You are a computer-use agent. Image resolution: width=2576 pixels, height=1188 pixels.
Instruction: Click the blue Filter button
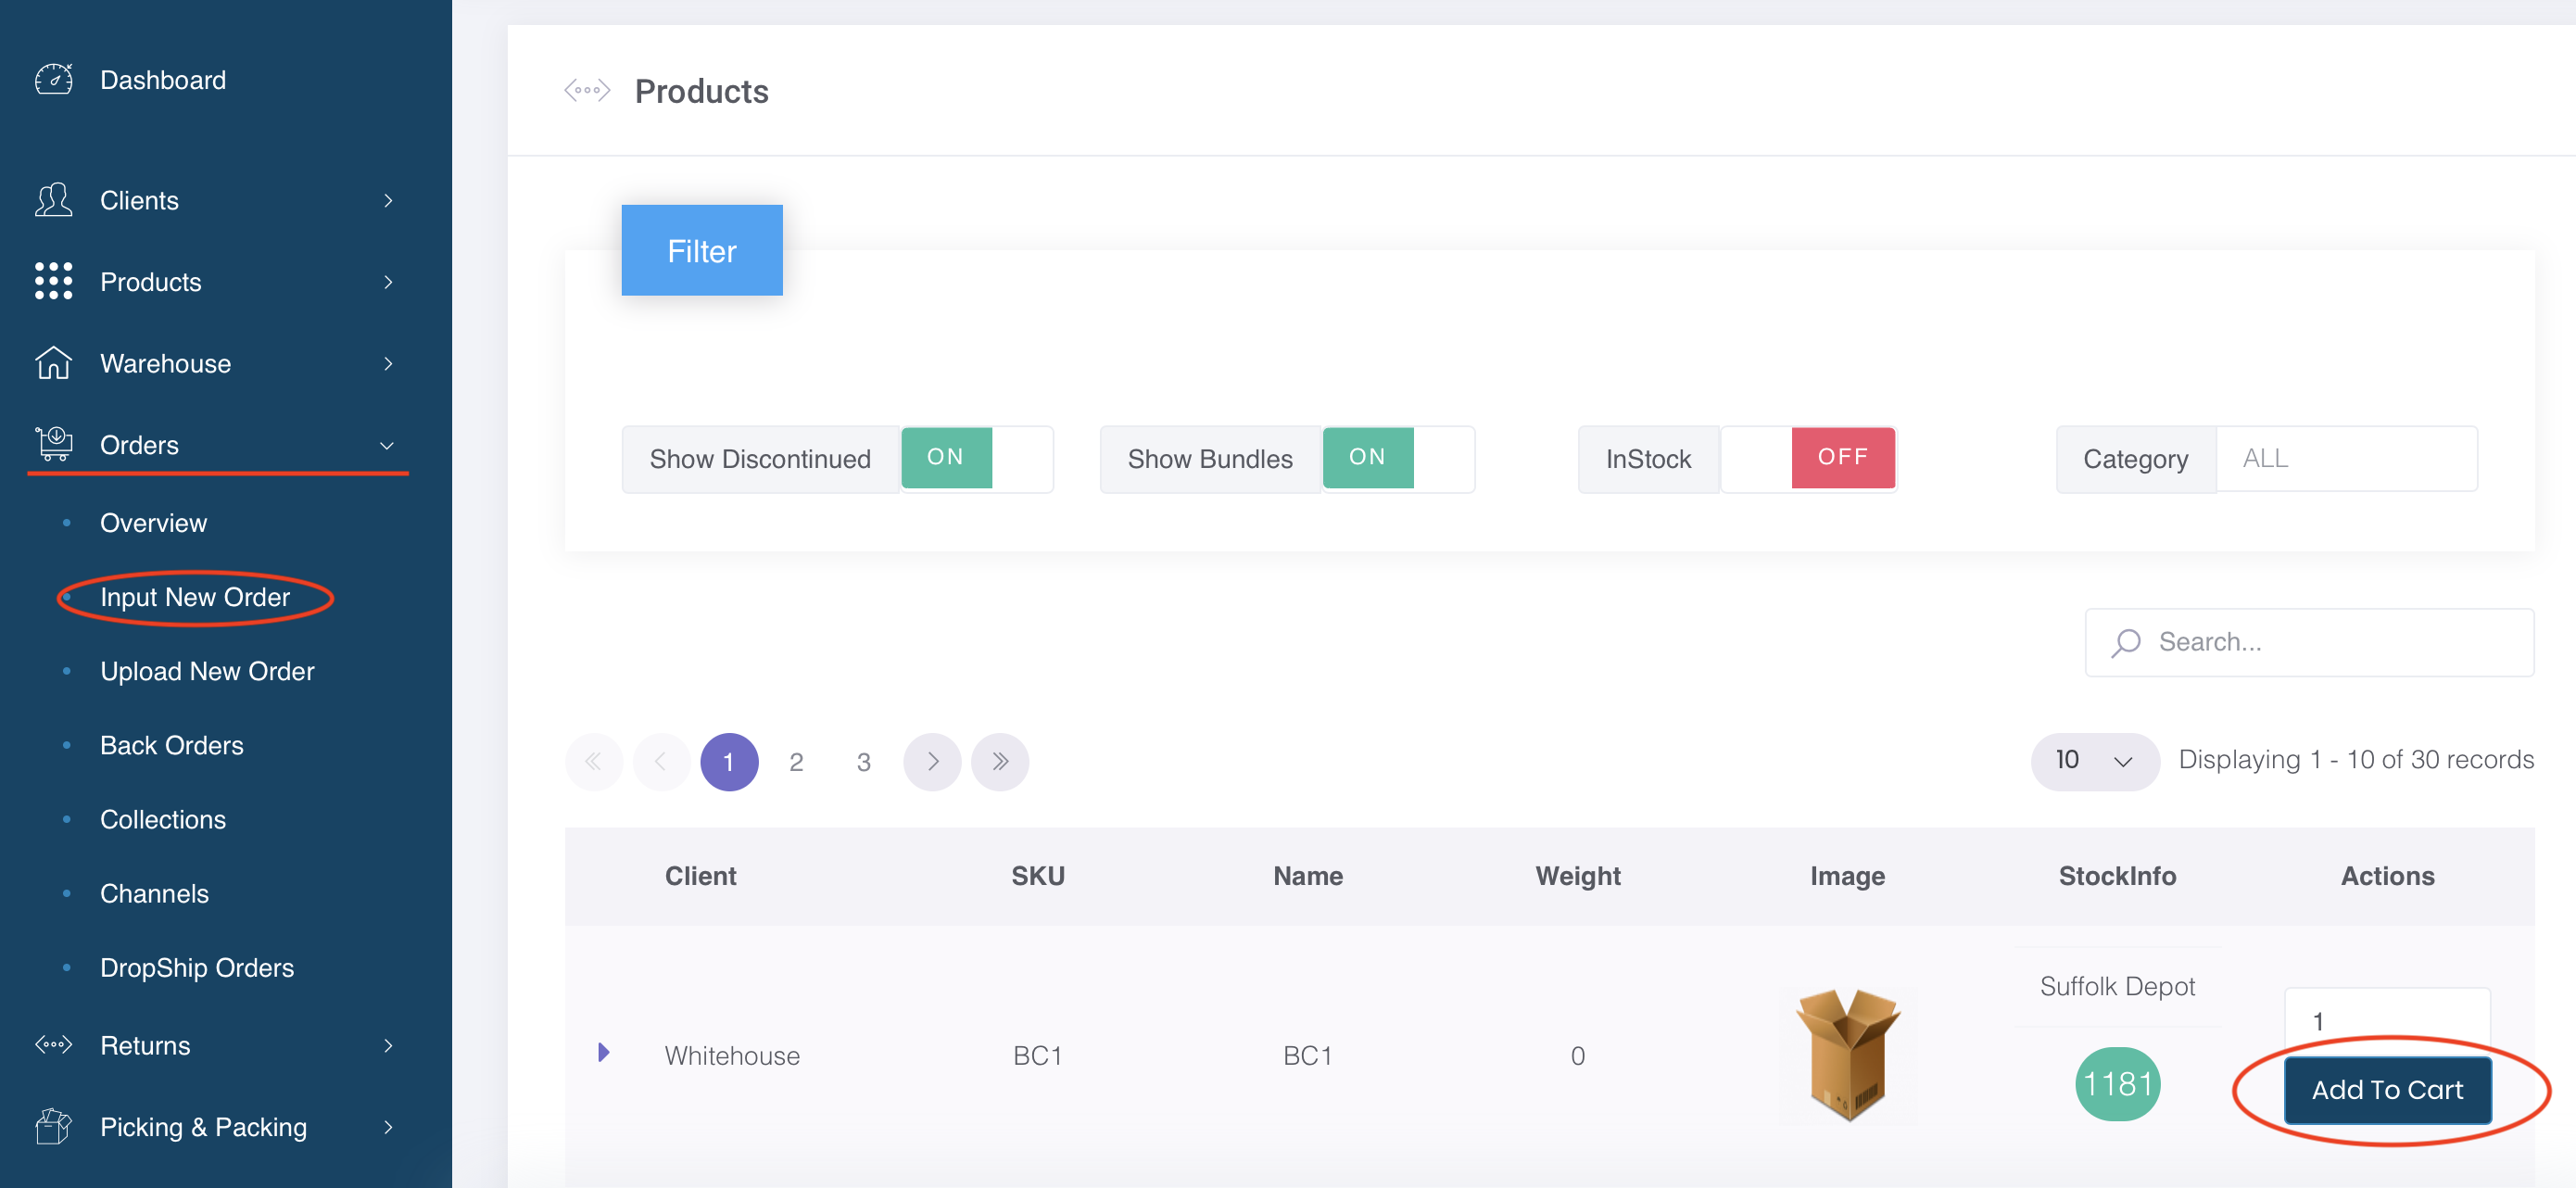pyautogui.click(x=701, y=250)
